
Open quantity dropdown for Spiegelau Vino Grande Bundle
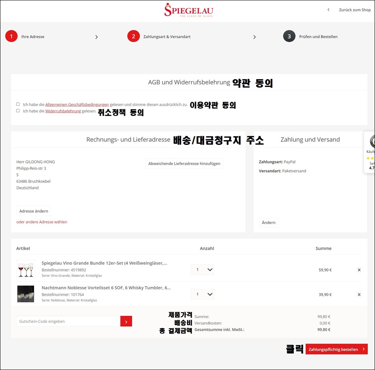202,270
